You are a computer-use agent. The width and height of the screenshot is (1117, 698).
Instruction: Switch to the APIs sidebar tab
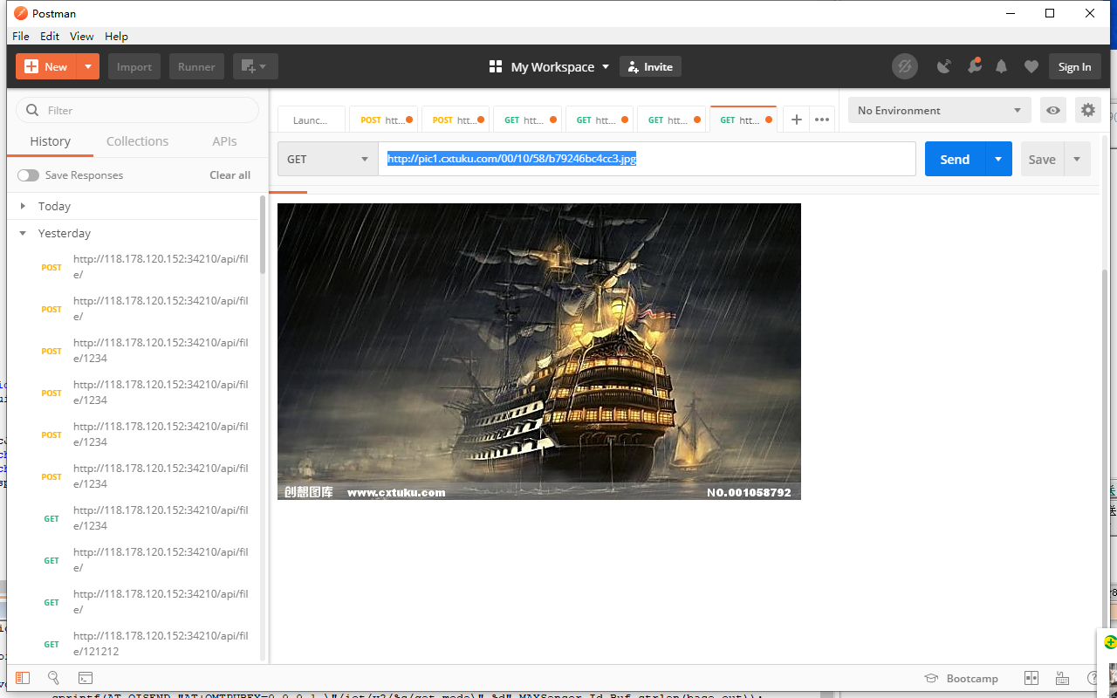tap(224, 141)
